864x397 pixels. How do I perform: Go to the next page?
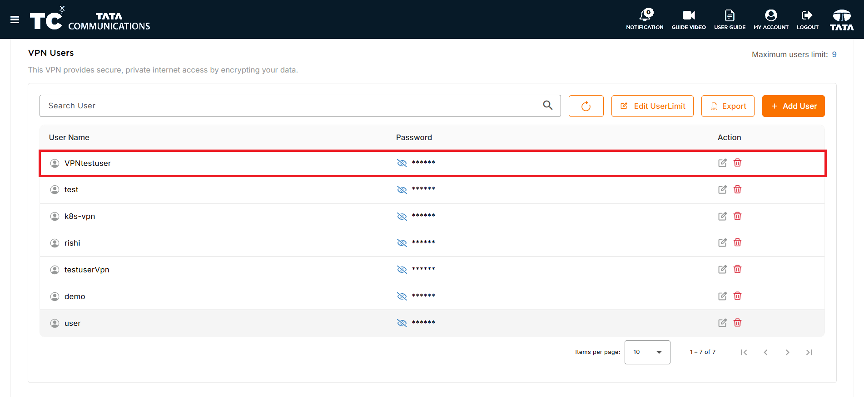click(x=787, y=352)
